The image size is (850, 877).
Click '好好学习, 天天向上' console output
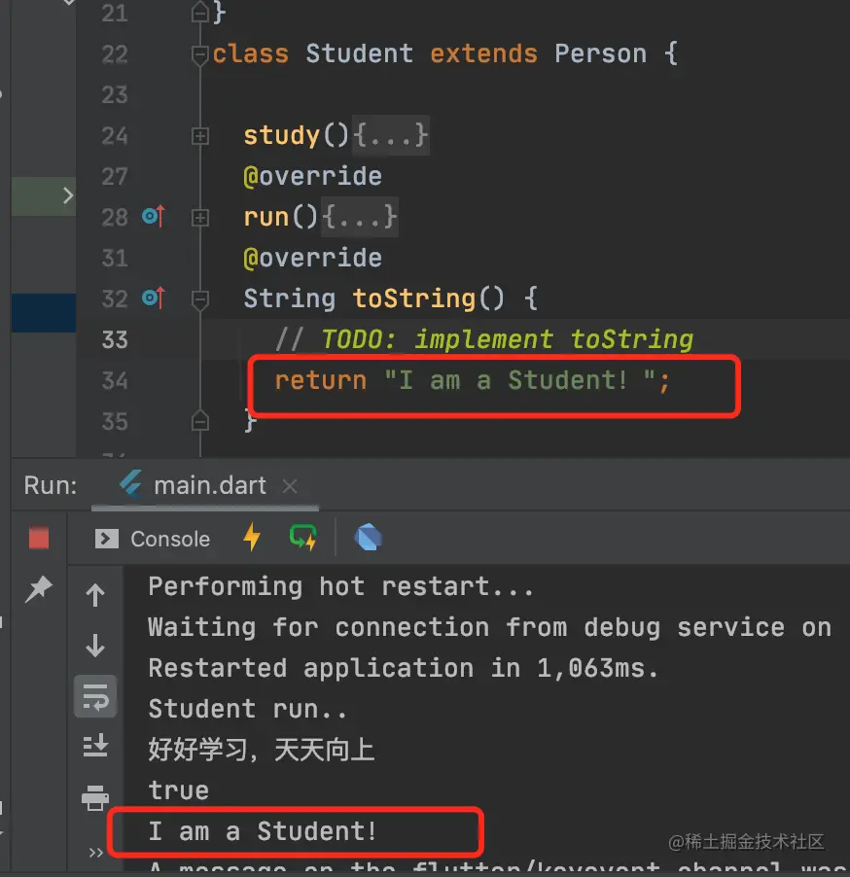(262, 750)
